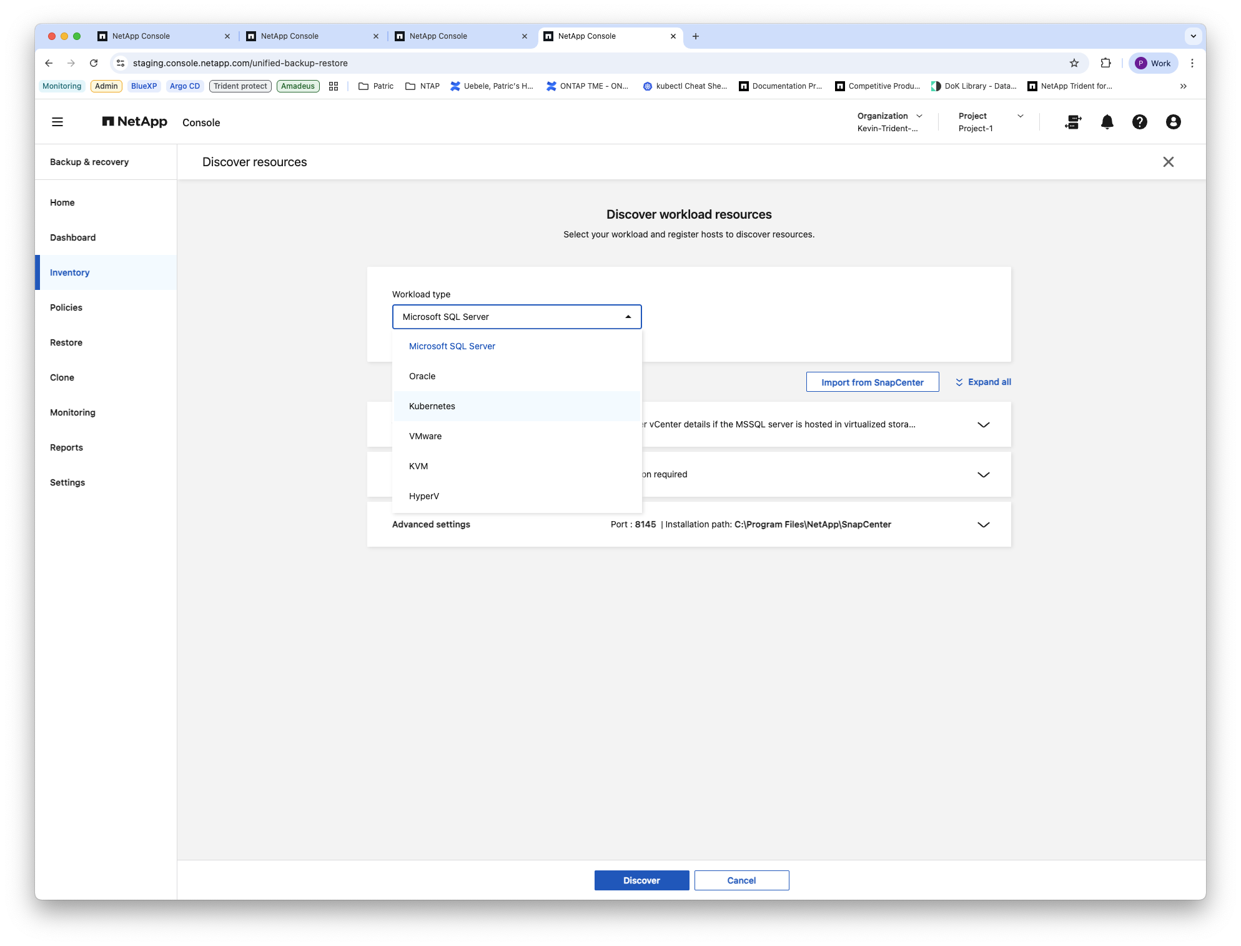This screenshot has width=1241, height=946.
Task: View site information icon in address bar
Action: pyautogui.click(x=121, y=63)
